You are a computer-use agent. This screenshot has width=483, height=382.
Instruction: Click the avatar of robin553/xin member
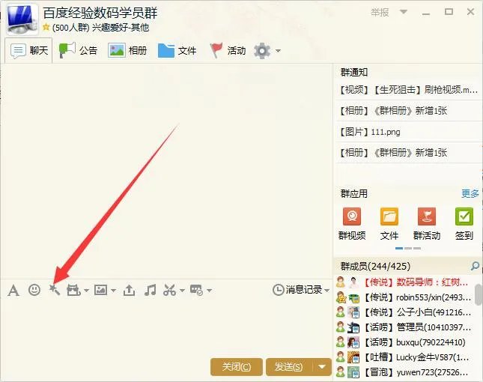point(354,297)
